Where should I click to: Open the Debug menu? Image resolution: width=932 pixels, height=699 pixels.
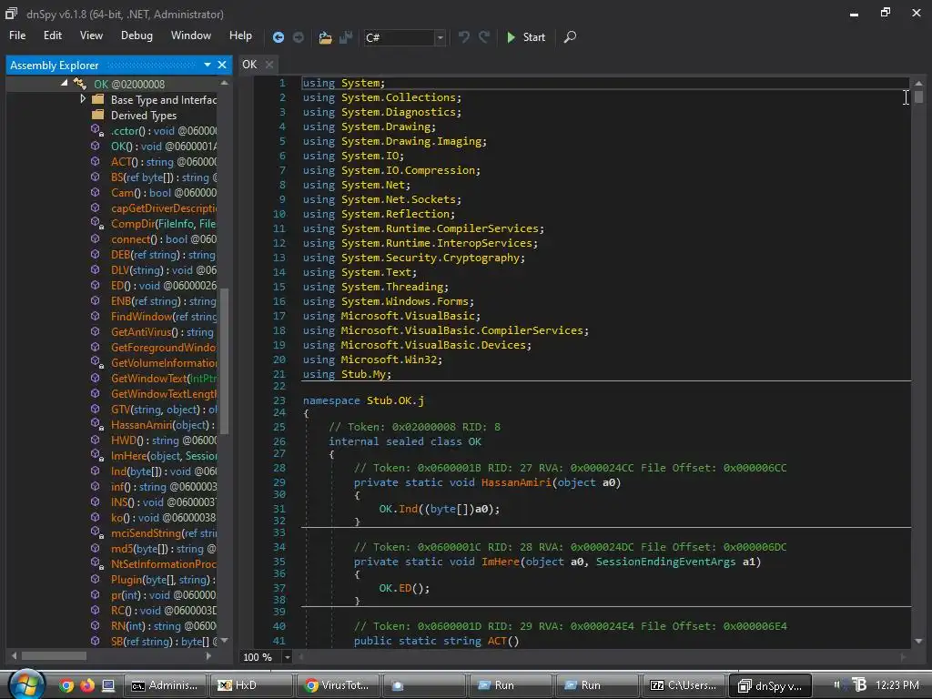coord(137,35)
